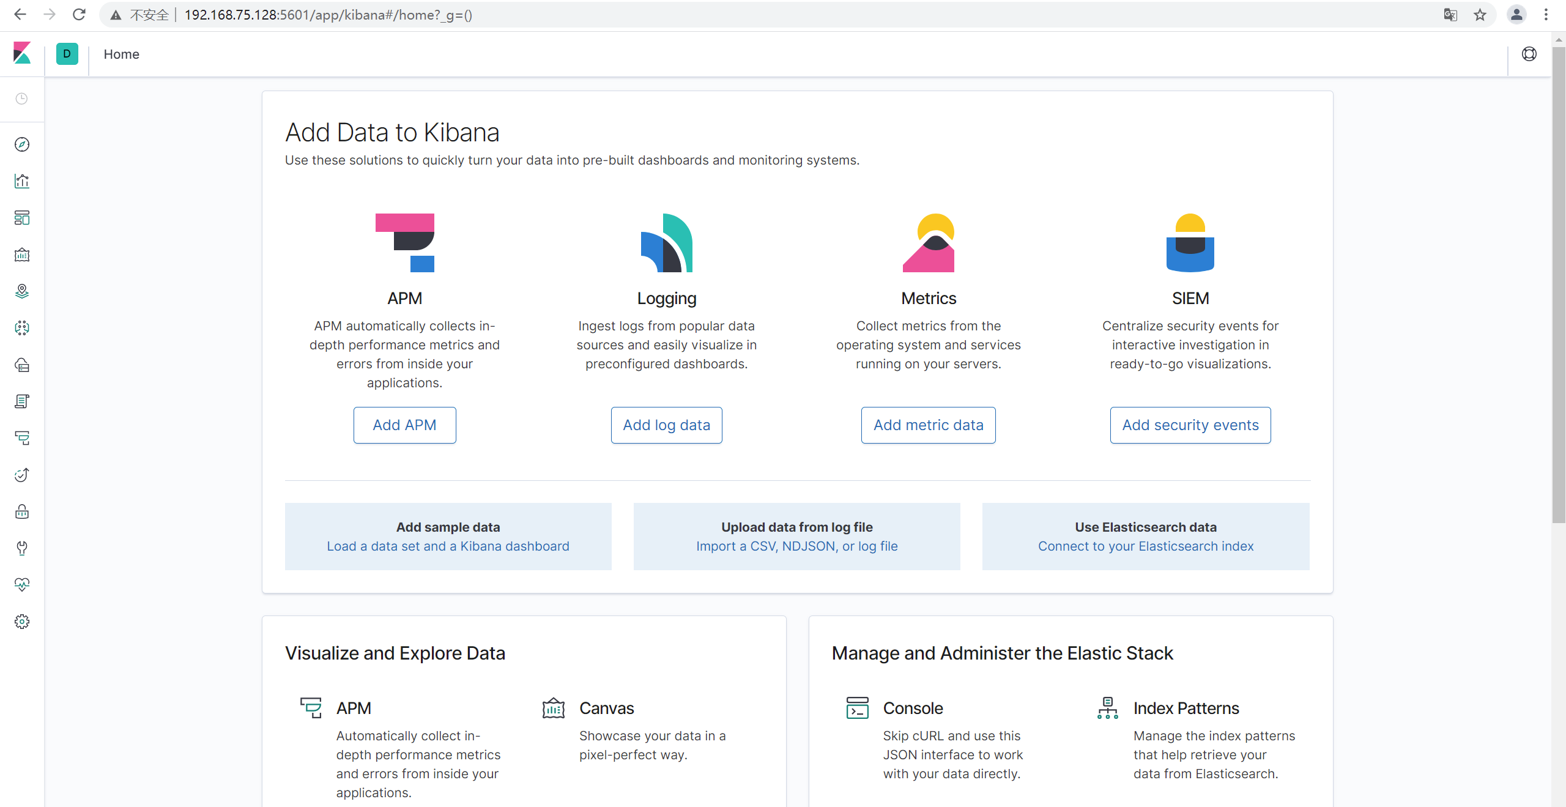Click the Add APM button
Screen dimensions: 1566x807
tap(404, 425)
